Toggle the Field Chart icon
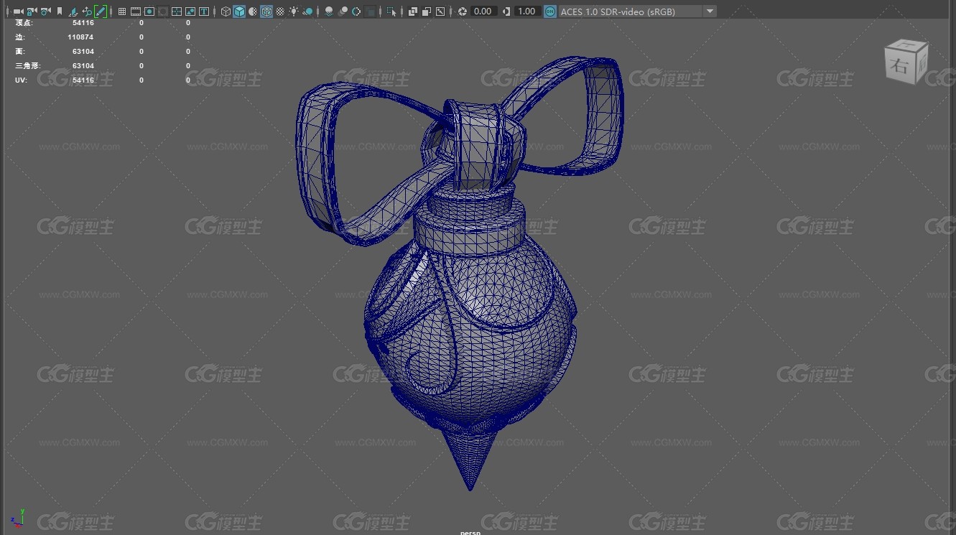 [177, 11]
